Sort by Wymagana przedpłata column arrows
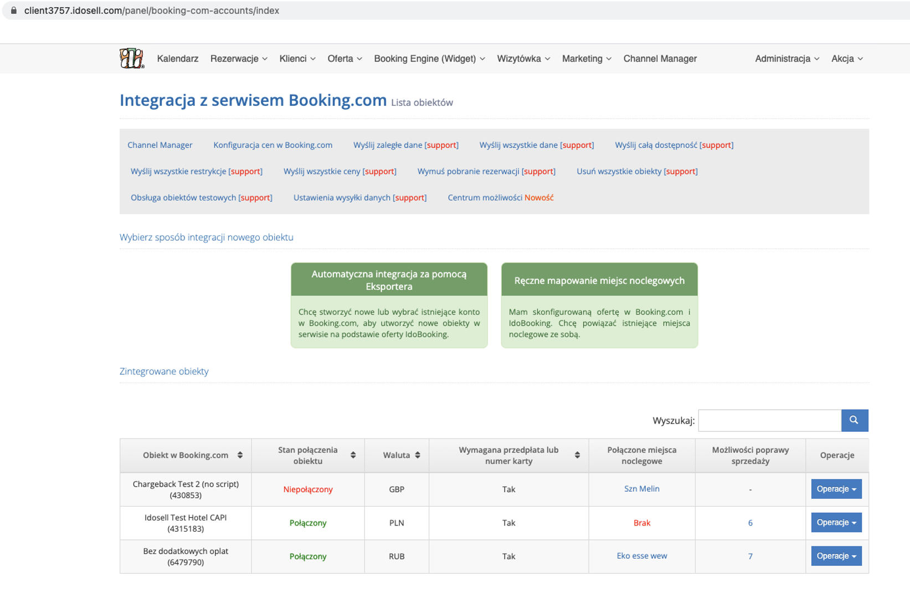Image resolution: width=910 pixels, height=598 pixels. pyautogui.click(x=577, y=455)
